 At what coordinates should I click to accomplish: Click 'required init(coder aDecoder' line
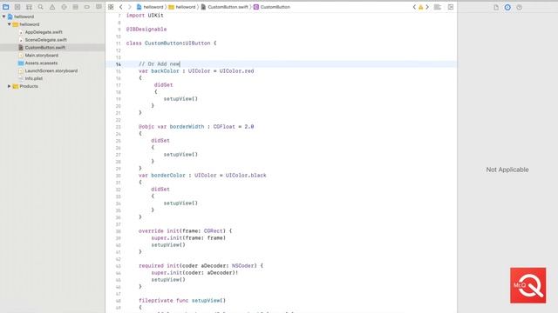(201, 265)
